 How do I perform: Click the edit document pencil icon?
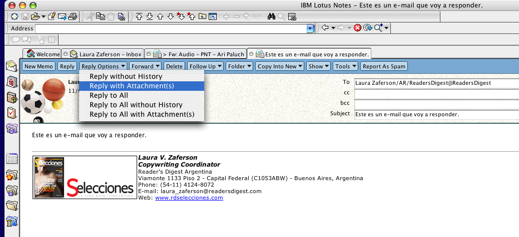[52, 16]
